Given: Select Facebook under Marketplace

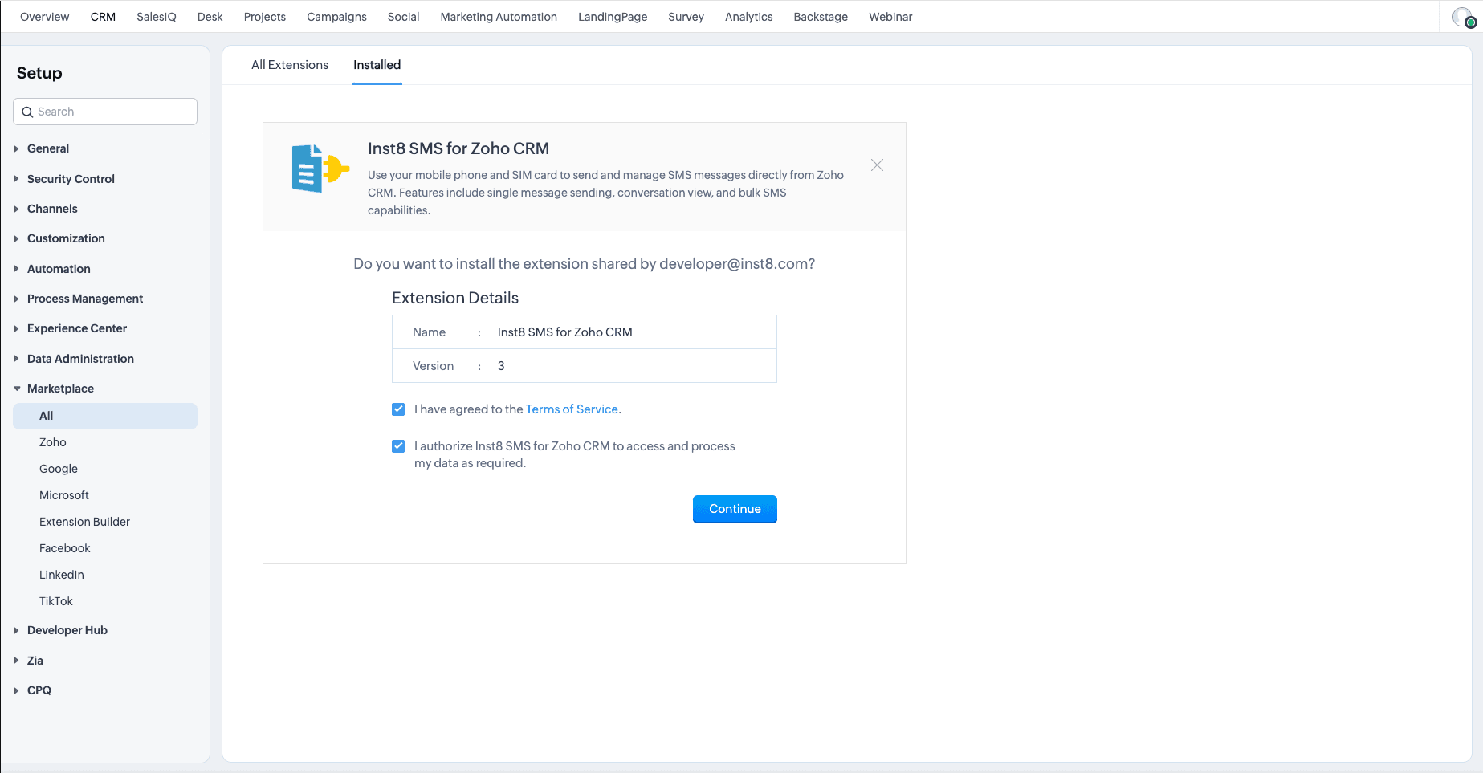Looking at the screenshot, I should point(65,548).
